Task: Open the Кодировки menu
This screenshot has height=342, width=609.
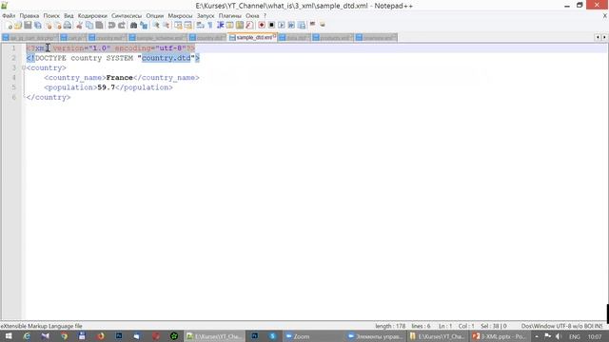Action: [x=92, y=16]
